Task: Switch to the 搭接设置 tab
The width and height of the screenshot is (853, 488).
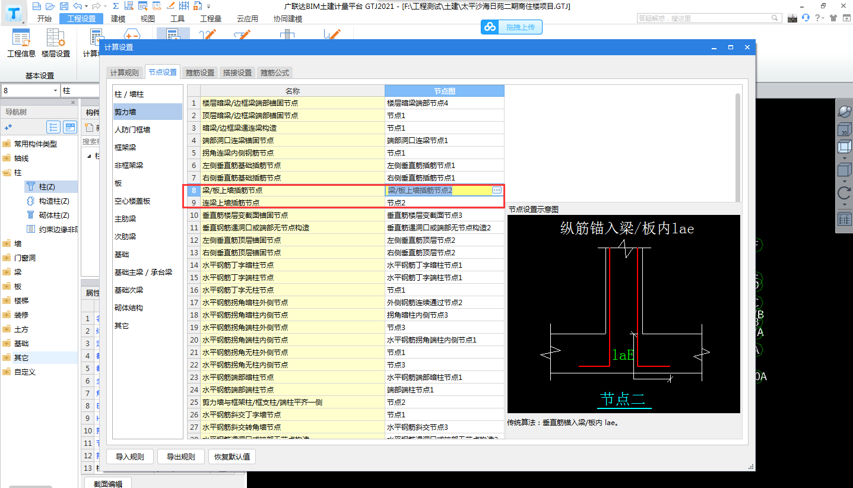Action: coord(237,72)
